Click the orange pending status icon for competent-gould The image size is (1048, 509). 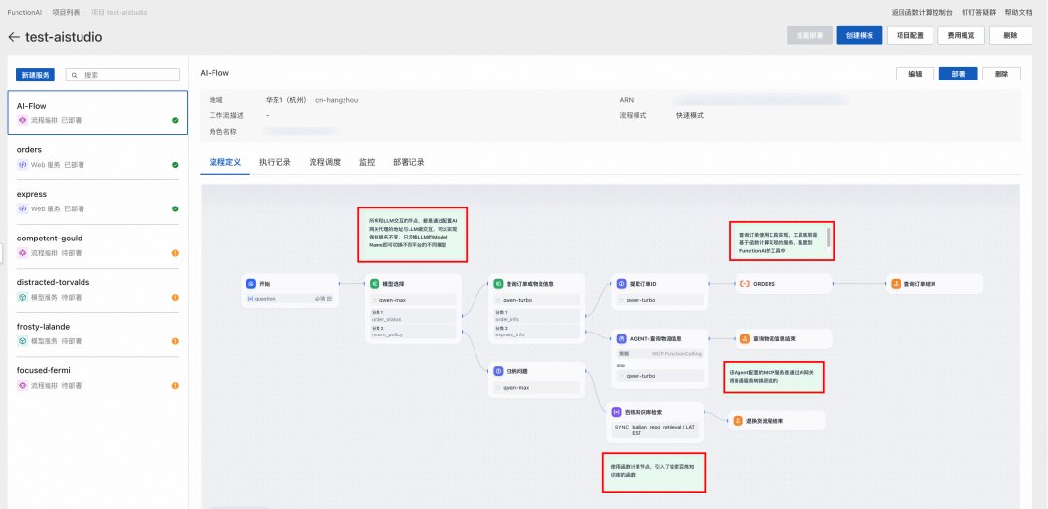coord(175,253)
